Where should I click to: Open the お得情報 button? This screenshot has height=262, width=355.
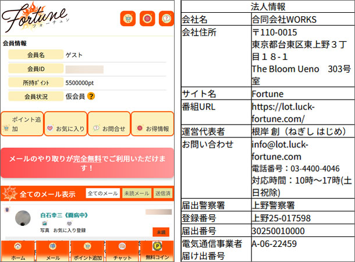153,128
